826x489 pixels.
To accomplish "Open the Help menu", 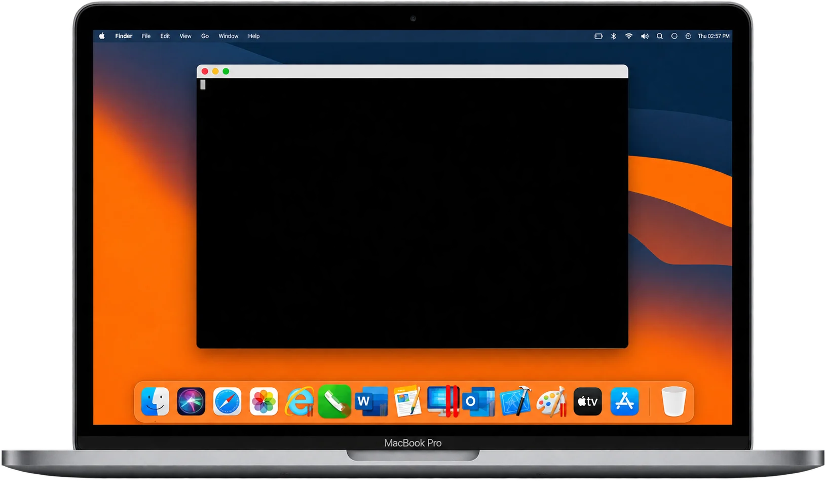I will click(x=254, y=36).
